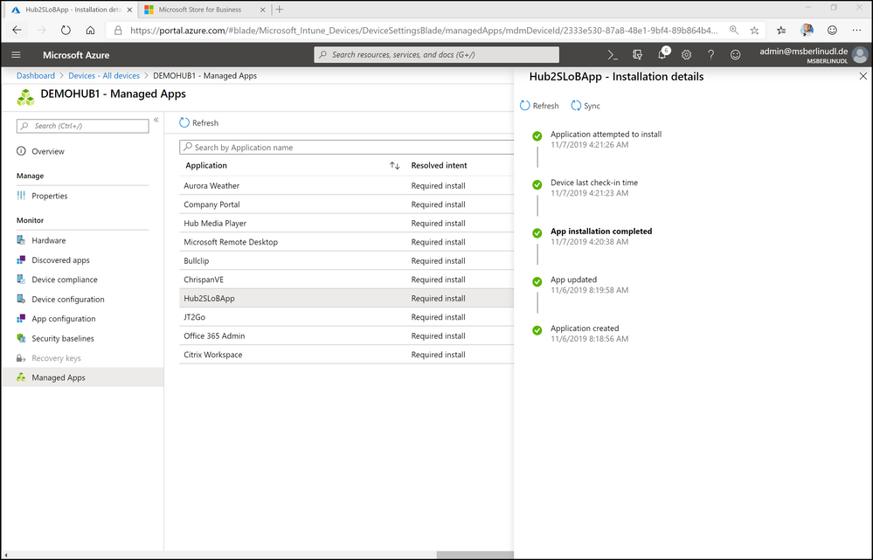
Task: Focus the Search by Application name box
Action: 346,147
